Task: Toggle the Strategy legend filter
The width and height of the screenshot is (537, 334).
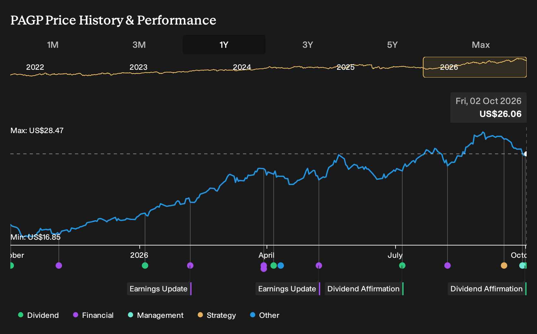Action: point(217,315)
